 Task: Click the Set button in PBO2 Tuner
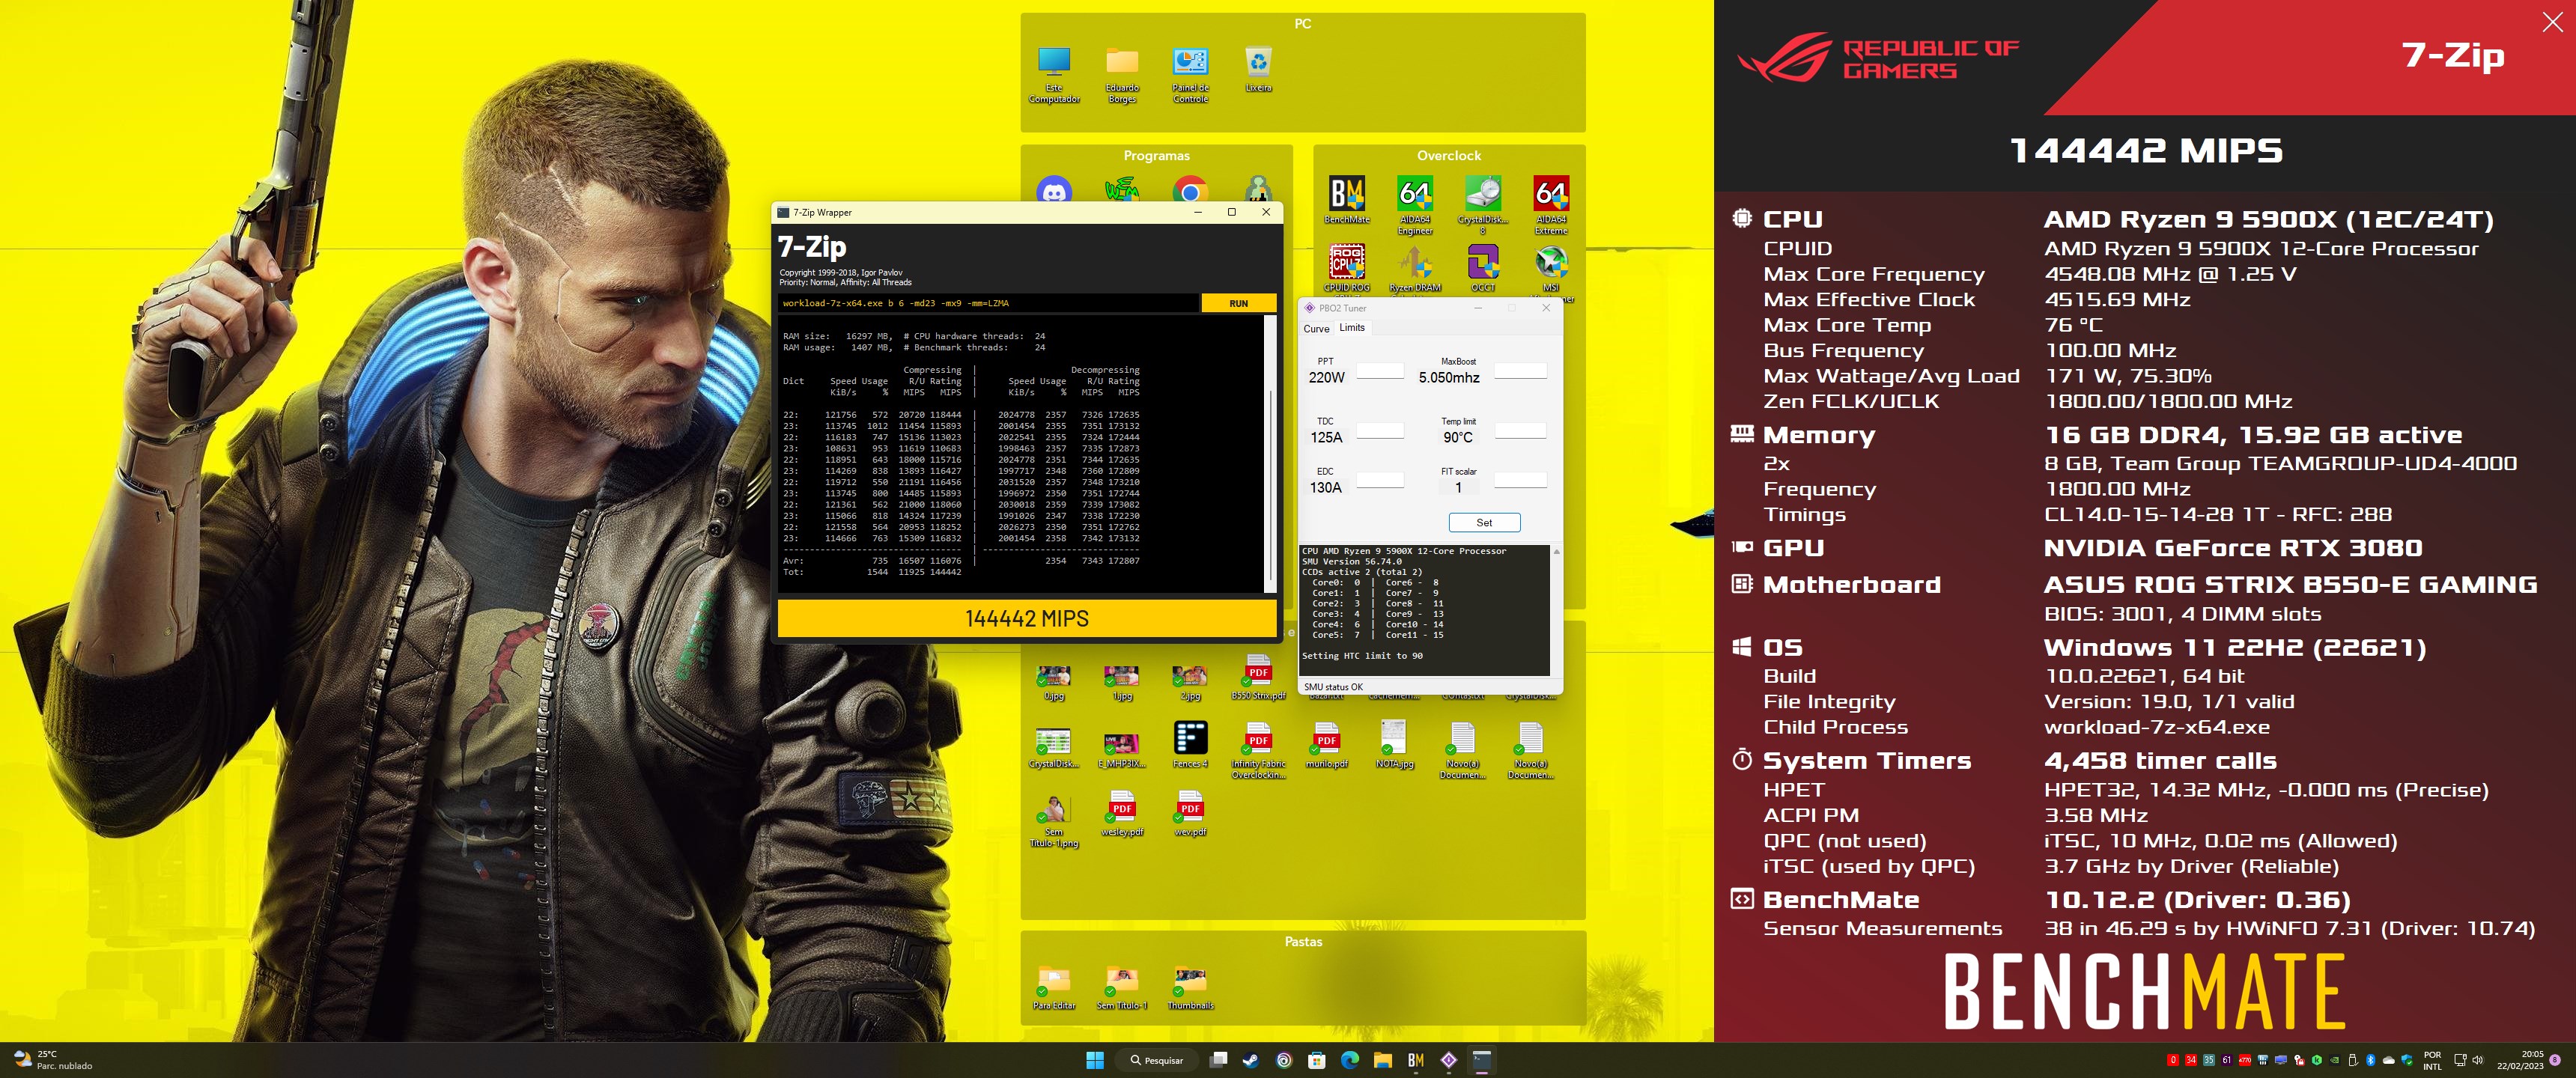click(1484, 522)
